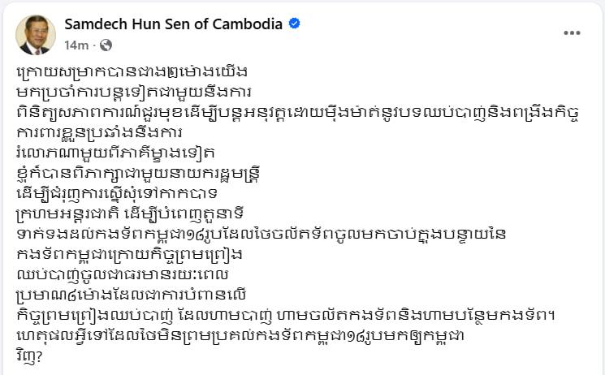Click the closing question line 'ហេតុផលអ្វីទៅ'
This screenshot has height=375, width=605.
(240, 336)
